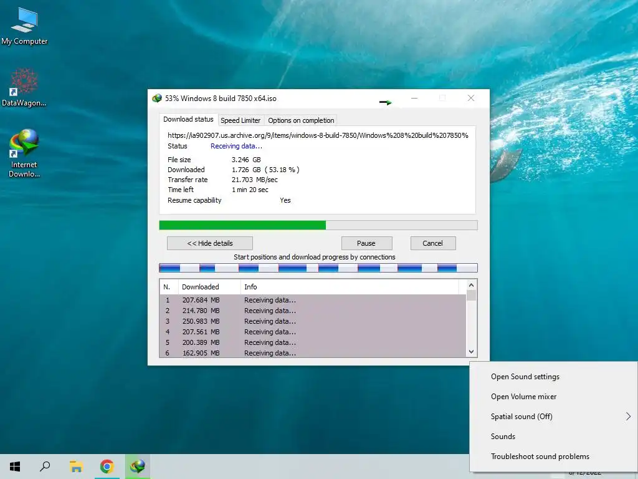Open taskbar search magnifier
This screenshot has height=479, width=638.
point(45,467)
